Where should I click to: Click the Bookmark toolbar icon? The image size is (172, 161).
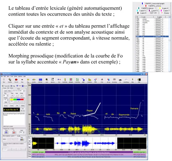[65, 80]
